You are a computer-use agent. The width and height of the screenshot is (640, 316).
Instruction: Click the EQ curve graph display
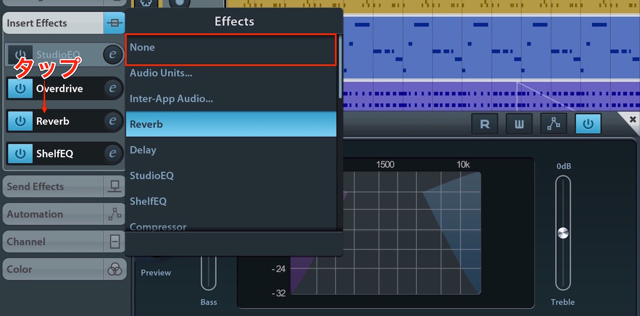386,232
